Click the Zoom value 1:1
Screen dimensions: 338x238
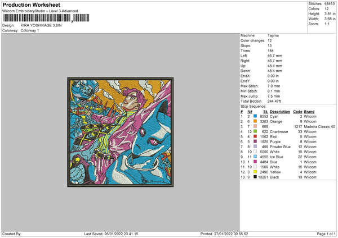tap(327, 24)
